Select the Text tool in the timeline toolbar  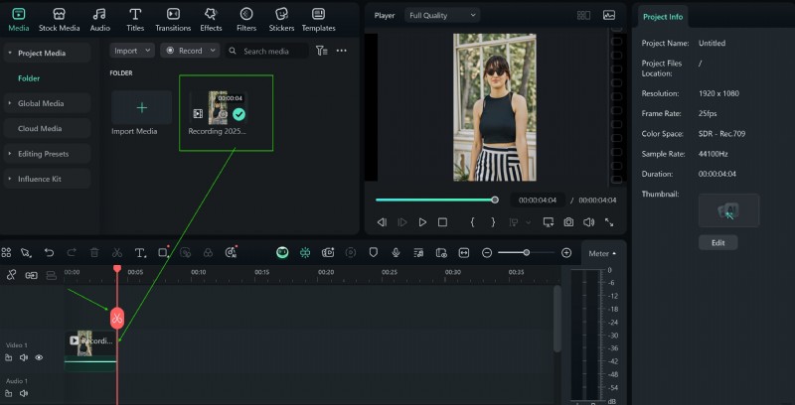click(x=140, y=253)
